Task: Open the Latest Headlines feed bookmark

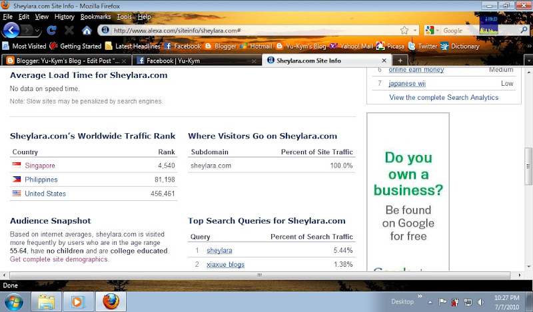Action: pos(133,46)
